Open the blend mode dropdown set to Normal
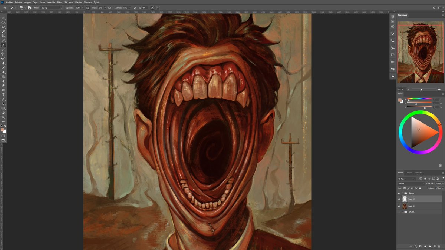 click(x=411, y=183)
